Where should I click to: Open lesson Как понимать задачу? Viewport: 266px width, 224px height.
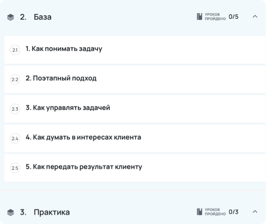point(135,50)
